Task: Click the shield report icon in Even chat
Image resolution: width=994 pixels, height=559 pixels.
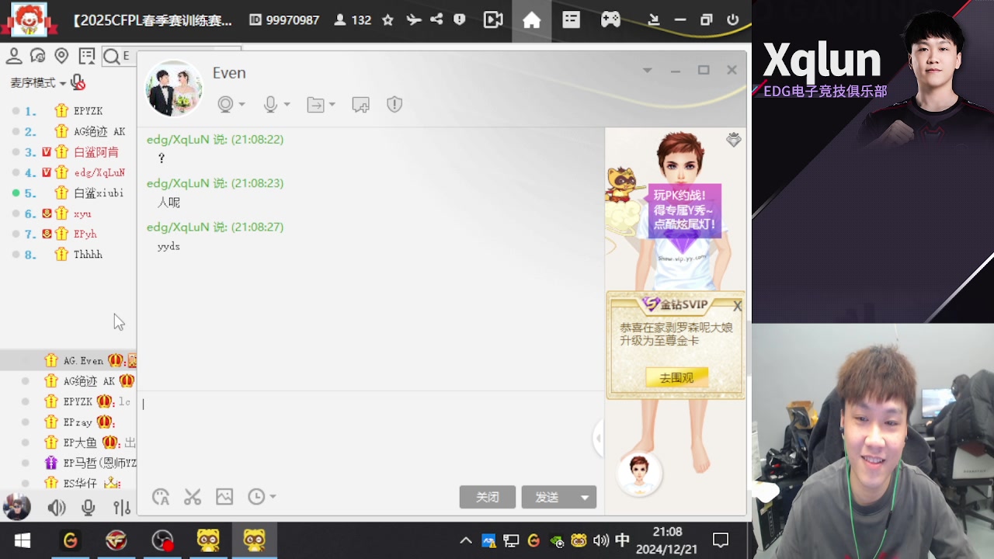Action: [394, 104]
